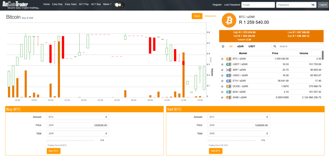The image size is (329, 156).
Task: Click the SHIB coin icon
Action: (x=227, y=97)
